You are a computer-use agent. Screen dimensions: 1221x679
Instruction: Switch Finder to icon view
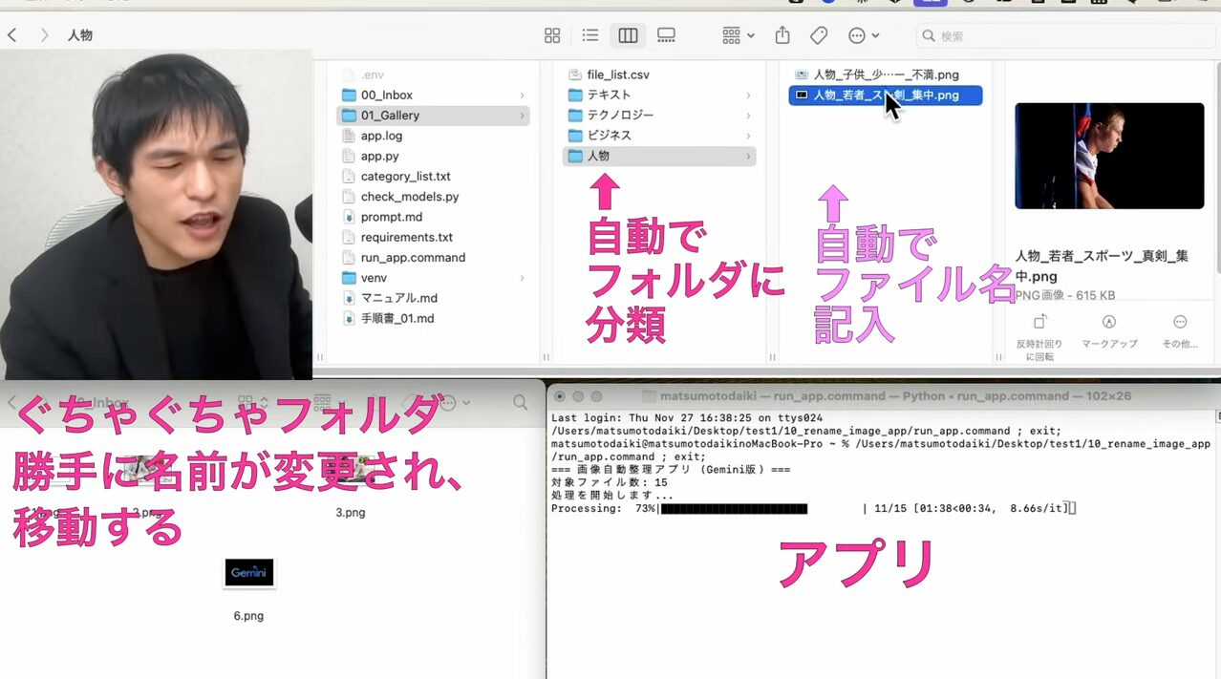coord(552,35)
